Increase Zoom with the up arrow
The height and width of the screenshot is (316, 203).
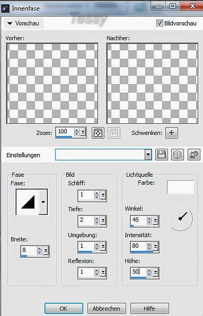pos(76,130)
